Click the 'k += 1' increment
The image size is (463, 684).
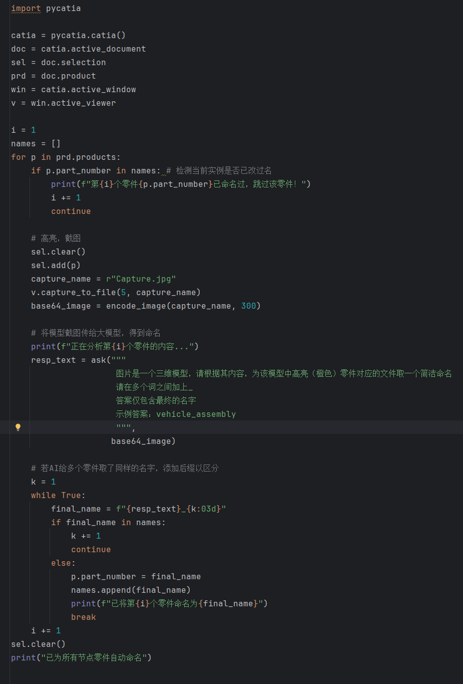(x=86, y=536)
